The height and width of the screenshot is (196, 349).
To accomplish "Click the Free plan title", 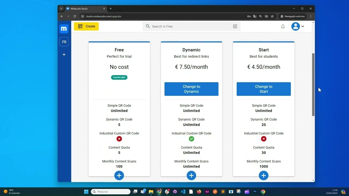I will pos(119,50).
